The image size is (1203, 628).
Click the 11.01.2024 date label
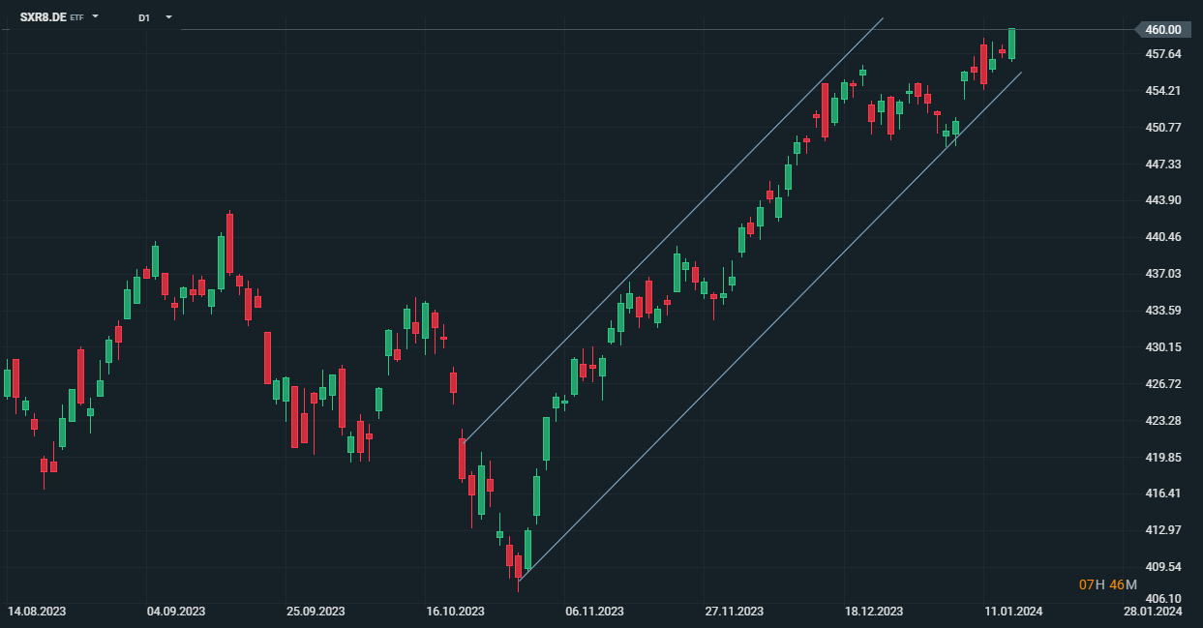tap(1013, 612)
